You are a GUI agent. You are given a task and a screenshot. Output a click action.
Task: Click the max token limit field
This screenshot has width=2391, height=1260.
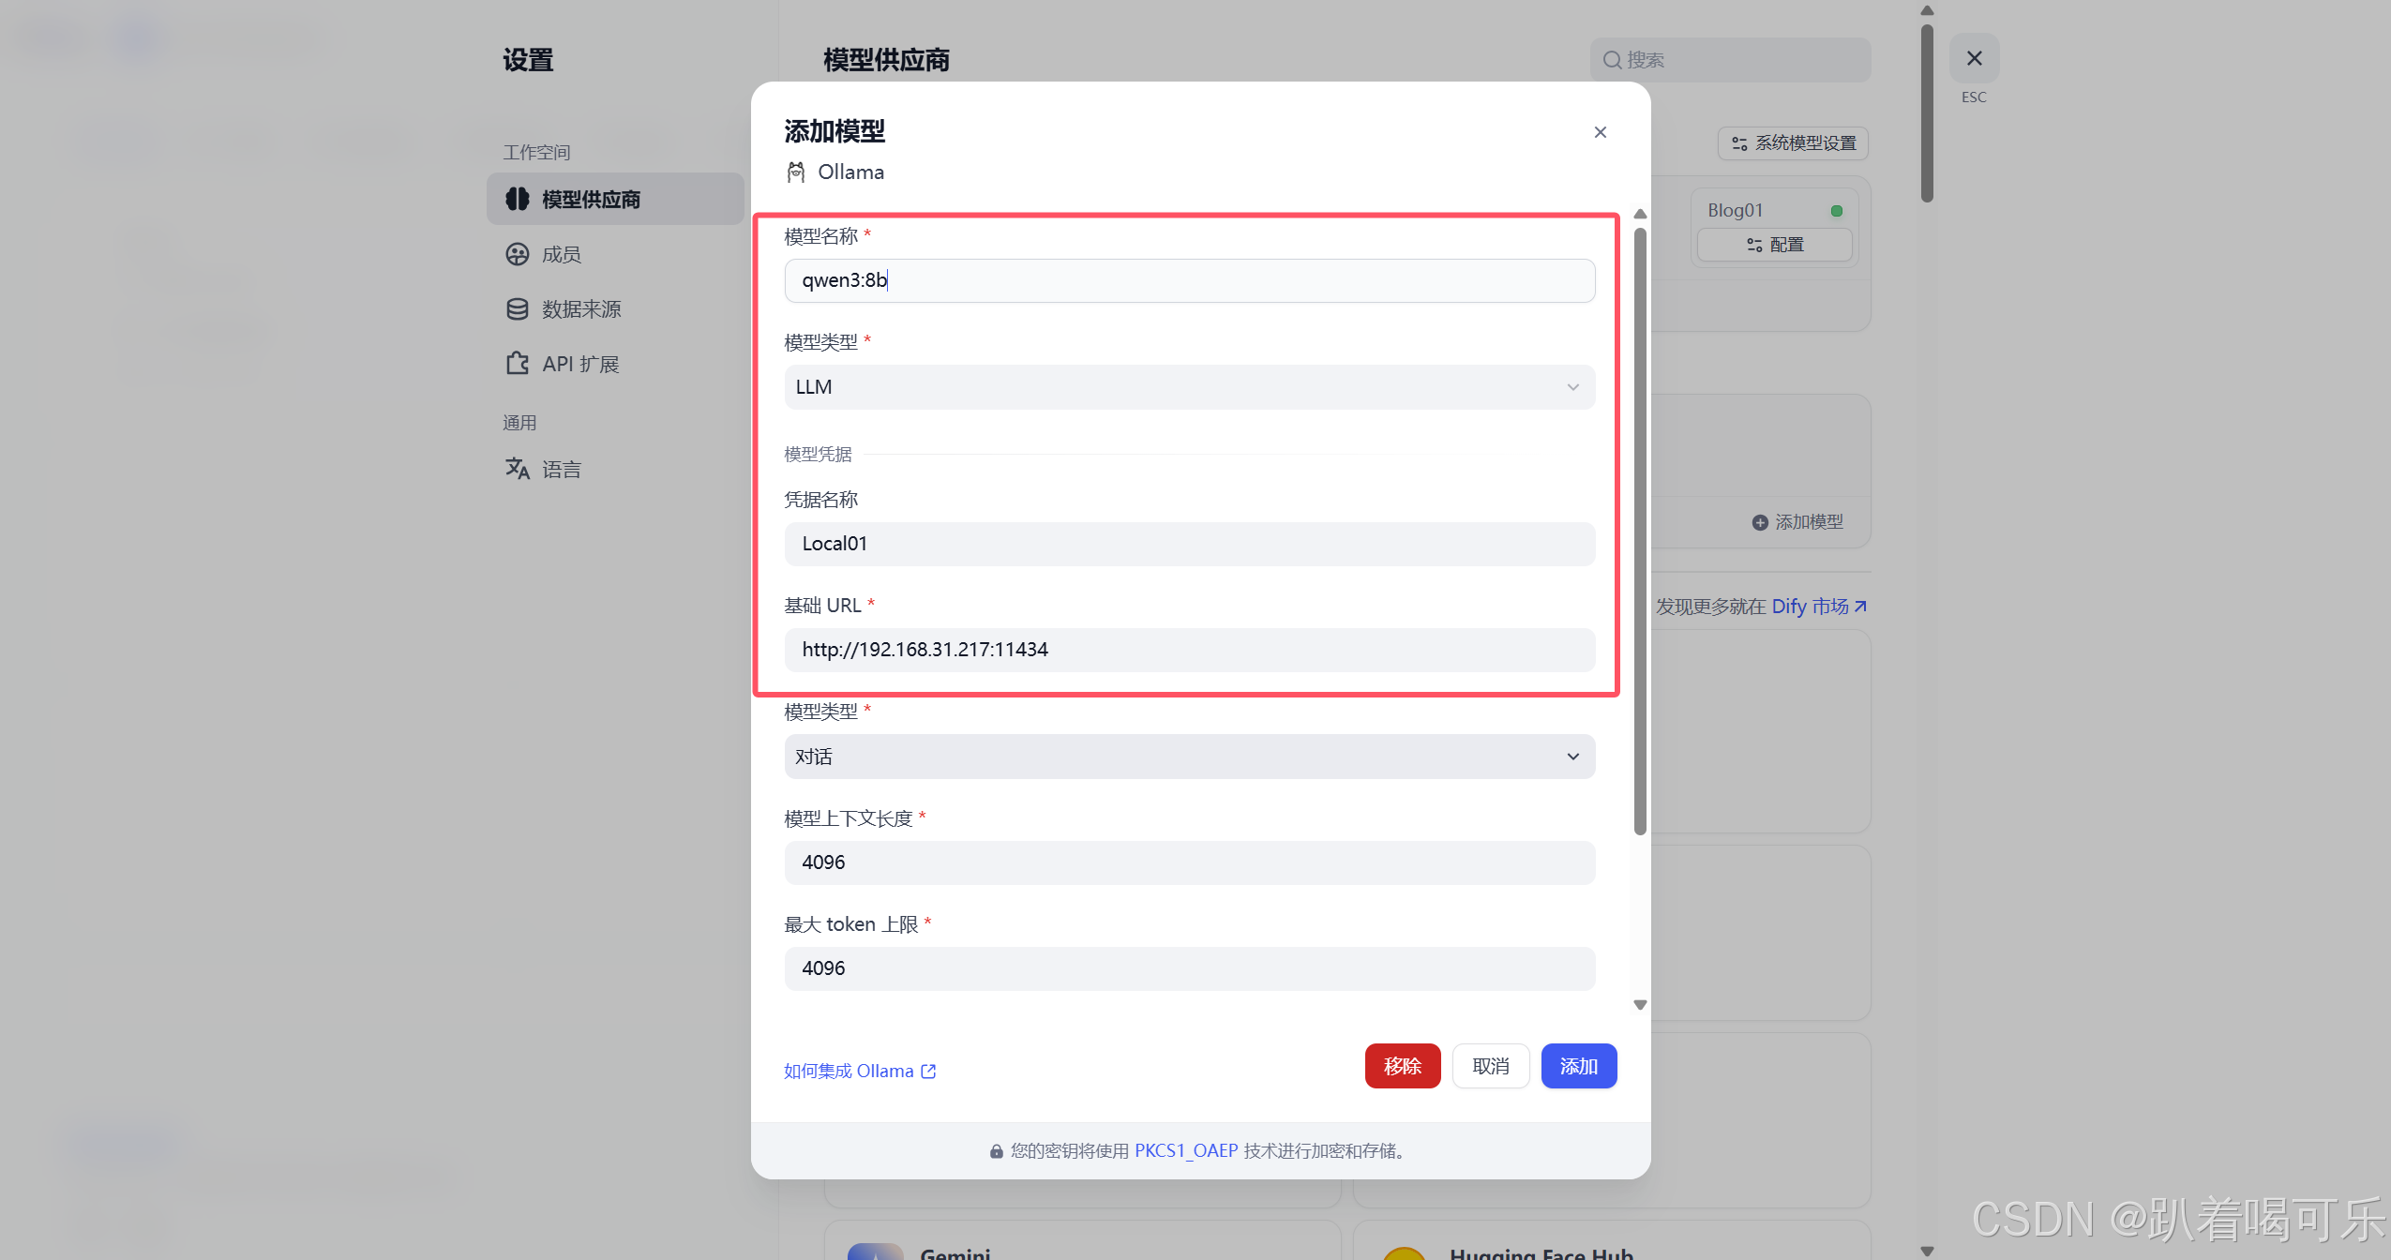(1189, 968)
